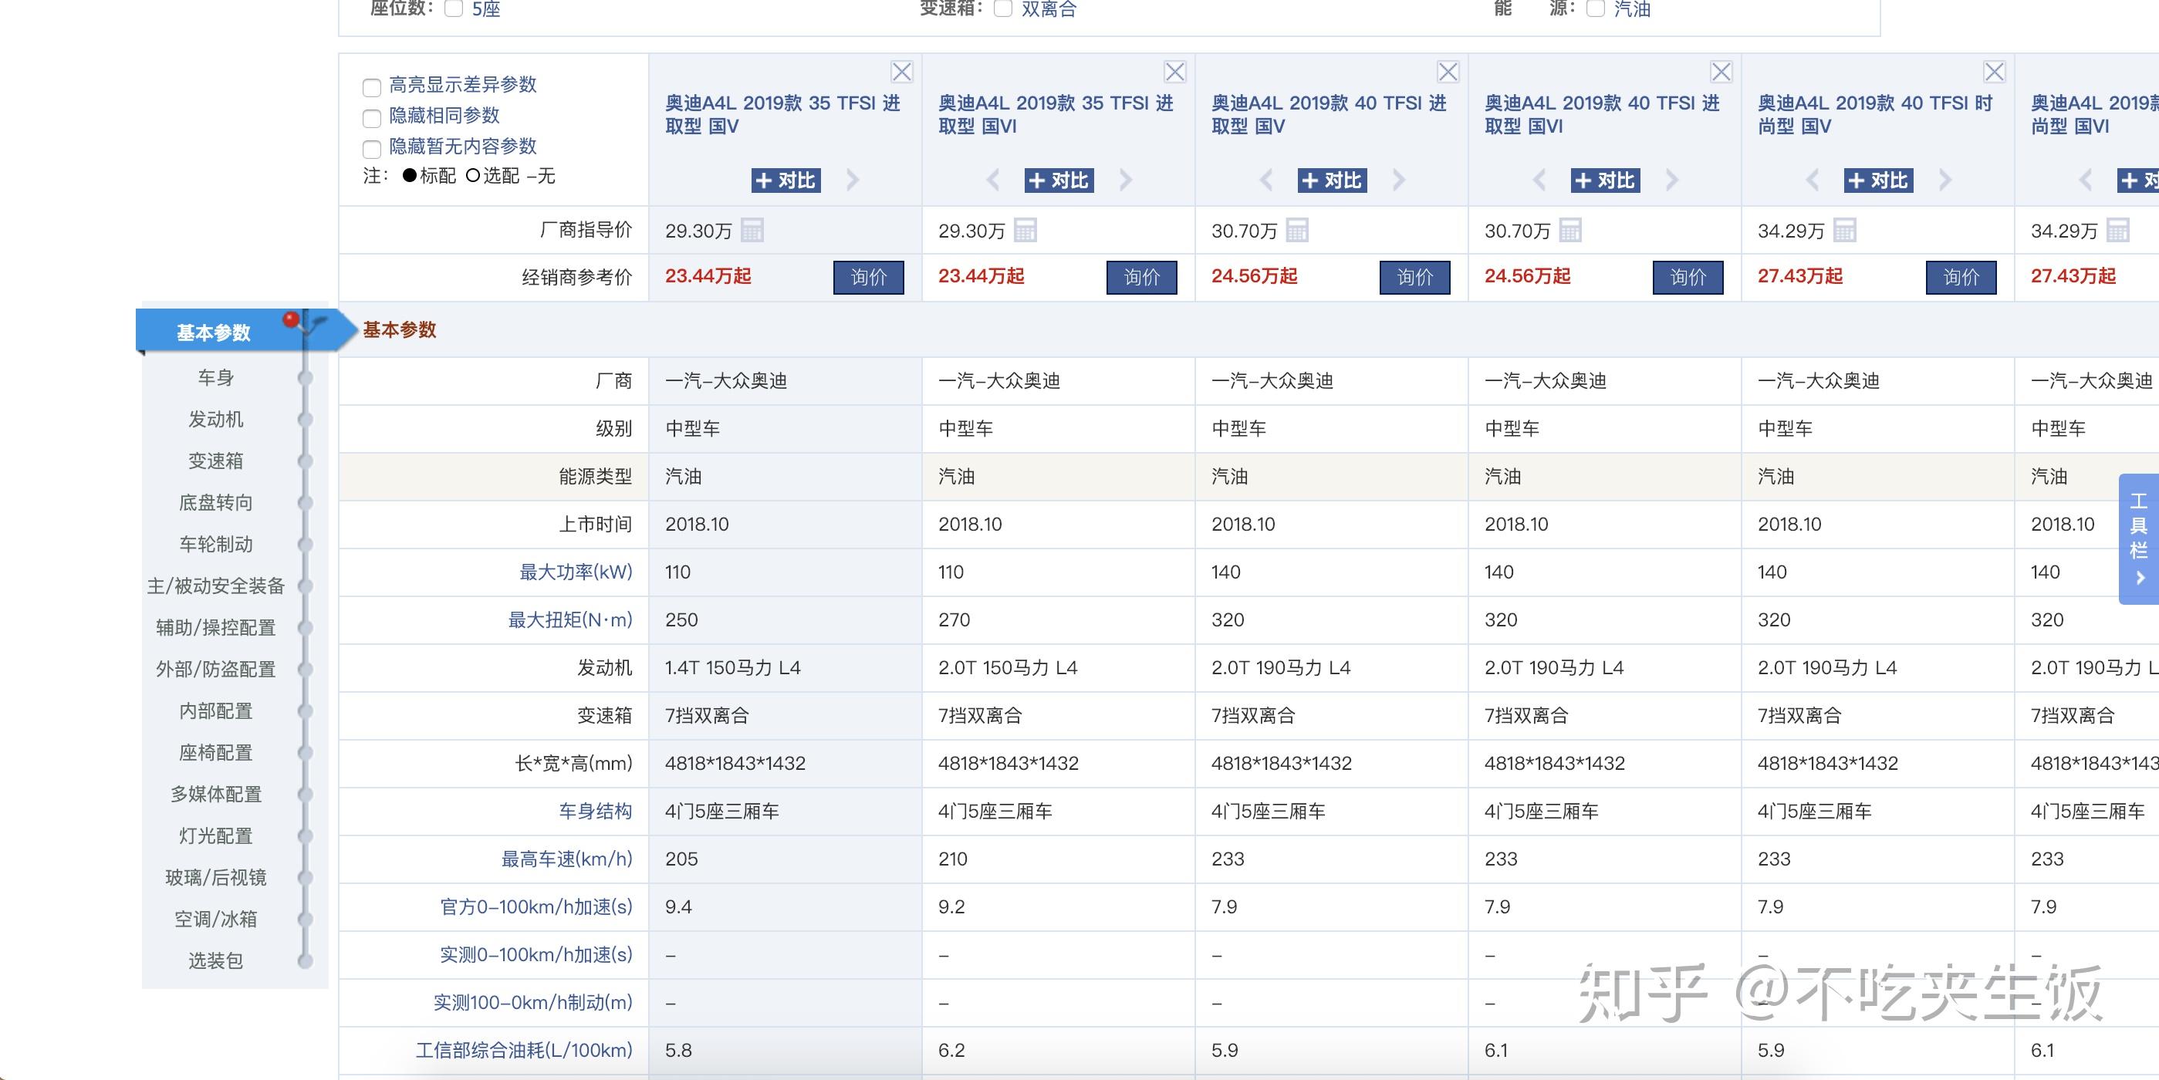
Task: Tick the 5座 seat filter checkbox
Action: click(454, 9)
